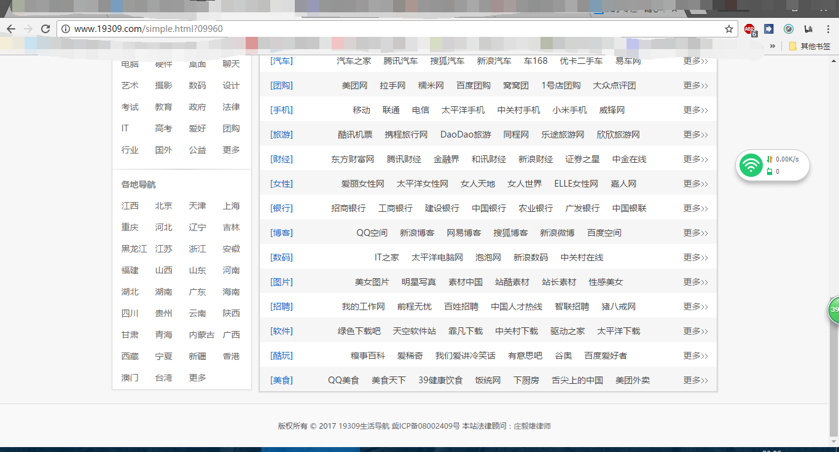This screenshot has width=839, height=452.
Task: Open the [团购] category
Action: tap(282, 85)
